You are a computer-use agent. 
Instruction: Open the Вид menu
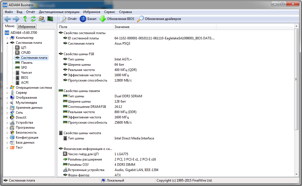coord(19,12)
